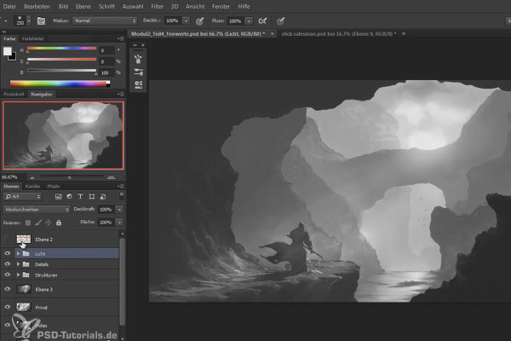Enable the airbrush mode icon
This screenshot has width=511, height=341.
(x=262, y=21)
